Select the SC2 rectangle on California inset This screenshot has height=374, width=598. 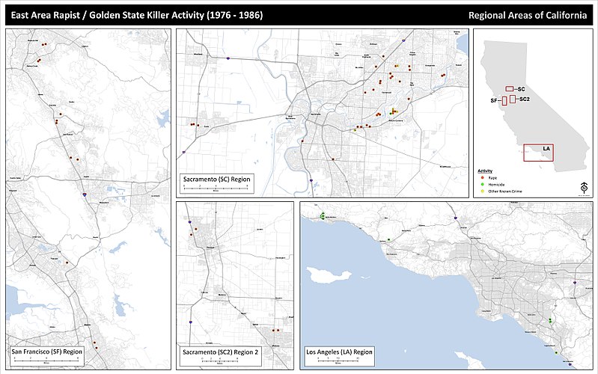click(513, 99)
